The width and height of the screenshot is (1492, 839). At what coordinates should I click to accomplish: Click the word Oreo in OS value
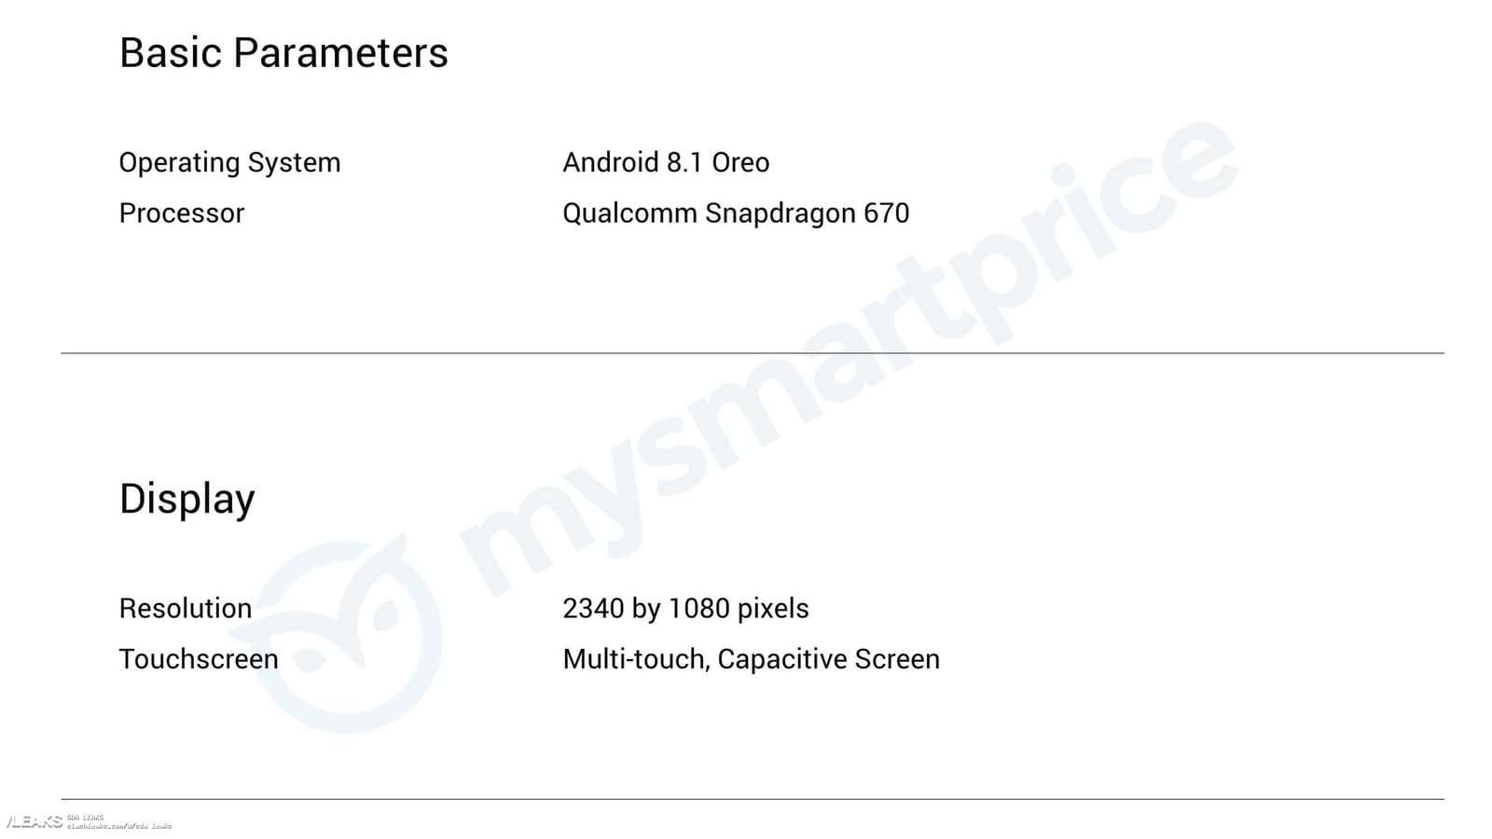pyautogui.click(x=740, y=162)
